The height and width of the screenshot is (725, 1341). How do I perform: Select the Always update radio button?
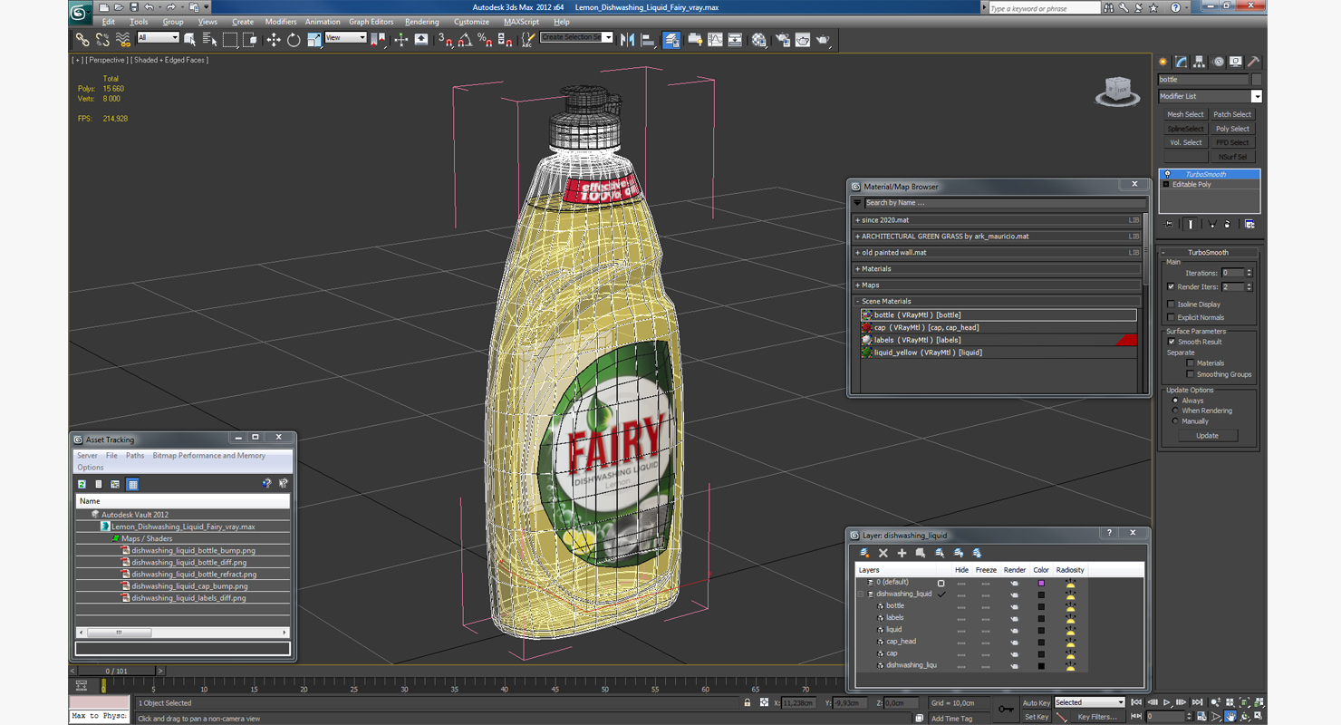1176,400
